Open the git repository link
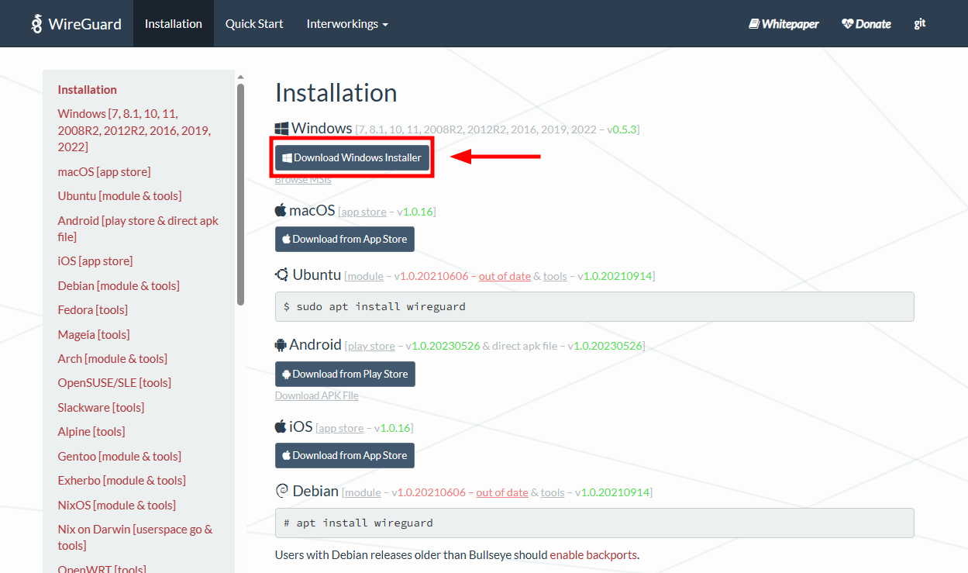Viewport: 968px width, 573px height. click(x=920, y=24)
